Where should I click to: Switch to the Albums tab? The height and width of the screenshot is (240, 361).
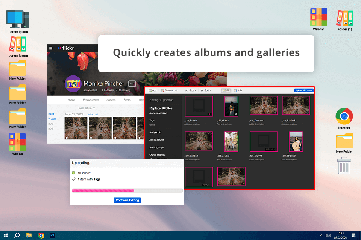coord(111,99)
